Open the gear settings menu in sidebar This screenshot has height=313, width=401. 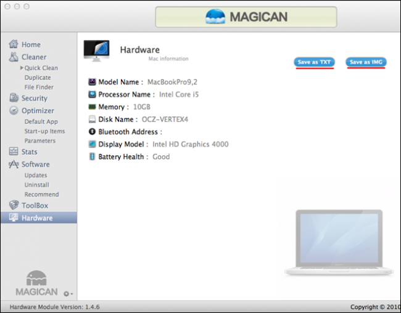[x=68, y=294]
